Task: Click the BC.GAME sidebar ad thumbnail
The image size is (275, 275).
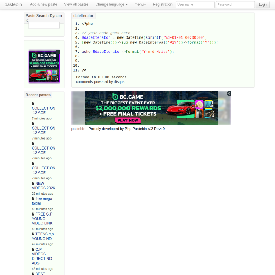Action: pyautogui.click(x=44, y=66)
